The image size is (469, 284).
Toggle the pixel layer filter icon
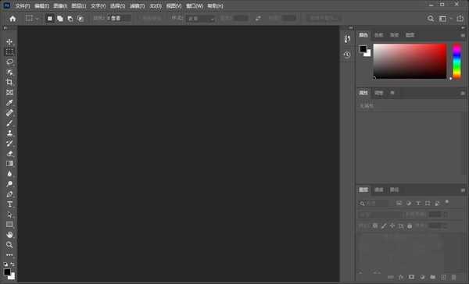399,204
